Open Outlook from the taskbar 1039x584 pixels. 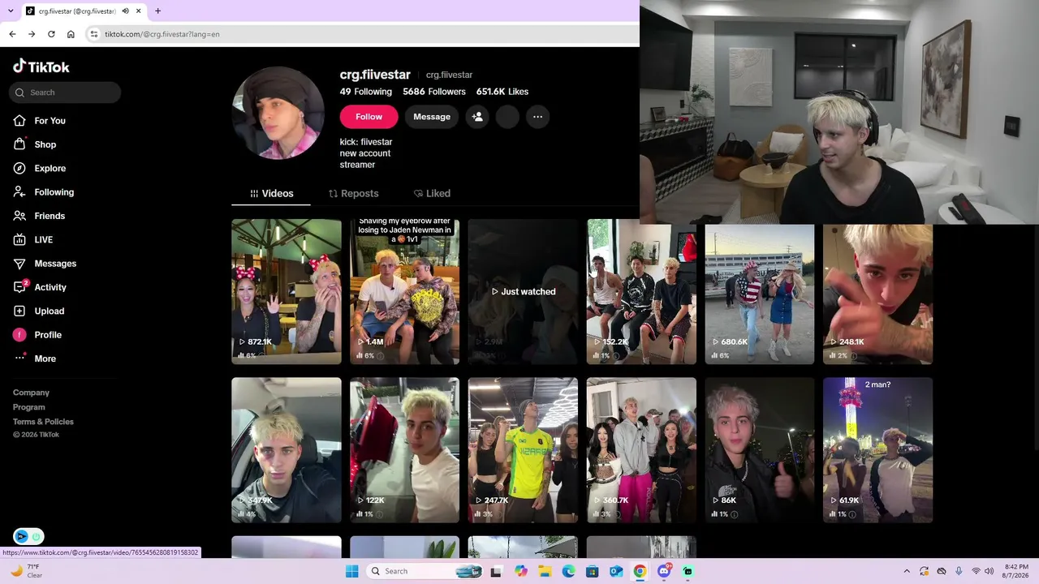pyautogui.click(x=616, y=571)
